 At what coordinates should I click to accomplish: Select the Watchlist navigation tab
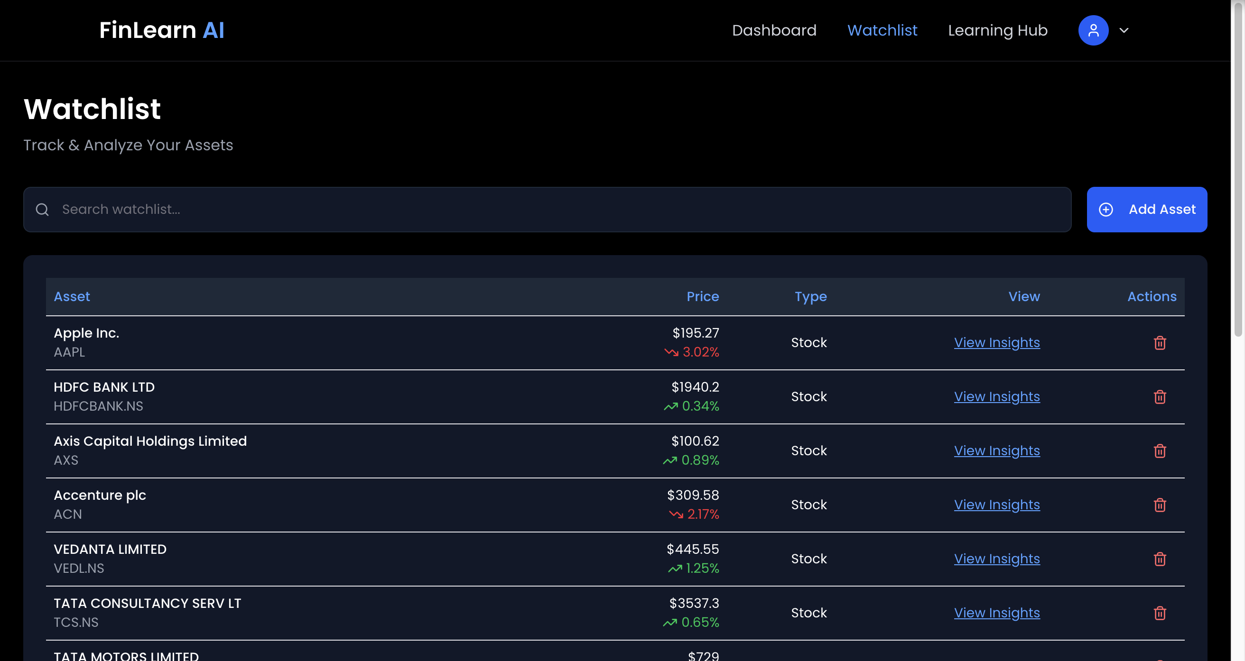coord(882,30)
